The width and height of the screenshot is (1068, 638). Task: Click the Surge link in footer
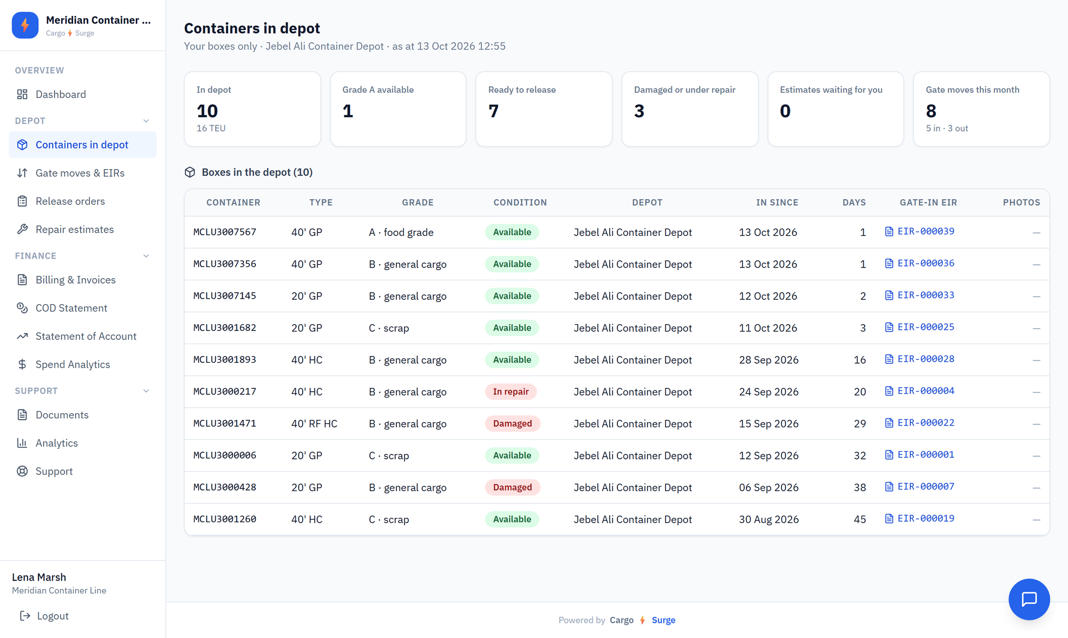point(663,620)
